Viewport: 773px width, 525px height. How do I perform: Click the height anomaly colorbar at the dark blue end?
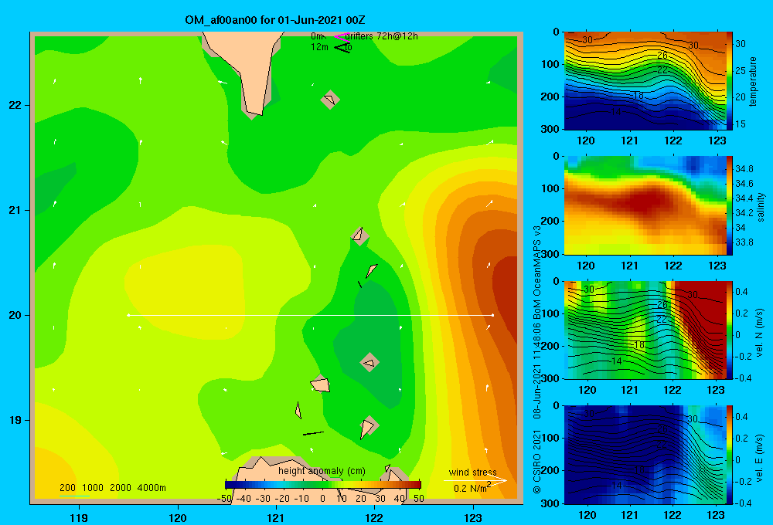coord(230,485)
